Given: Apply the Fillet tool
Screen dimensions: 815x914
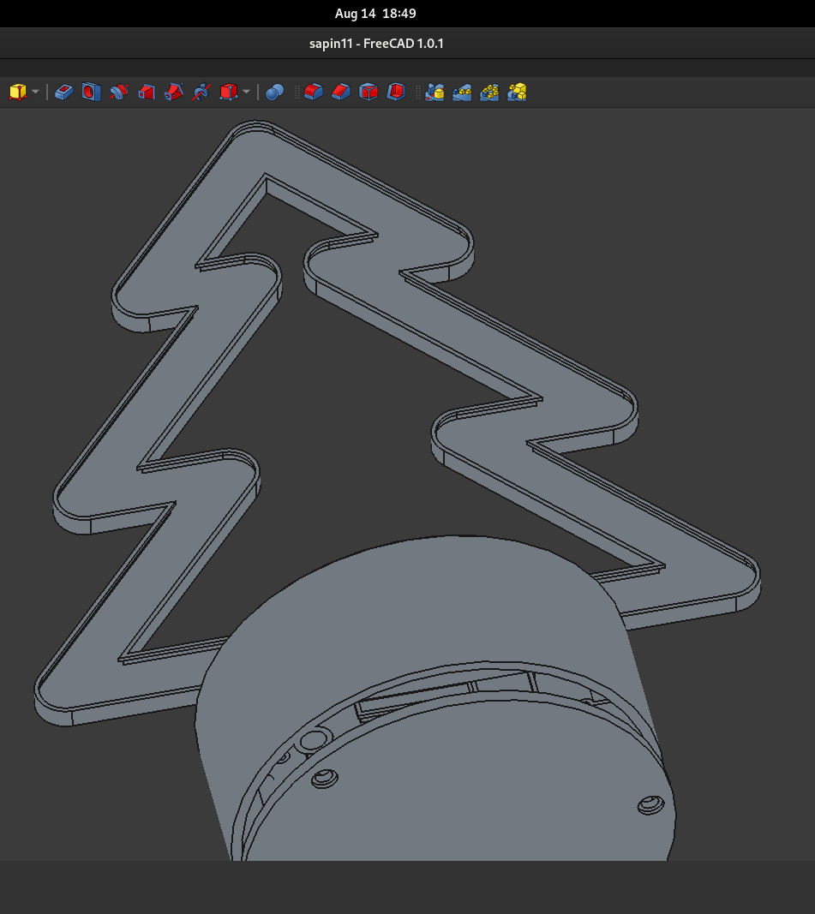Looking at the screenshot, I should pyautogui.click(x=314, y=93).
